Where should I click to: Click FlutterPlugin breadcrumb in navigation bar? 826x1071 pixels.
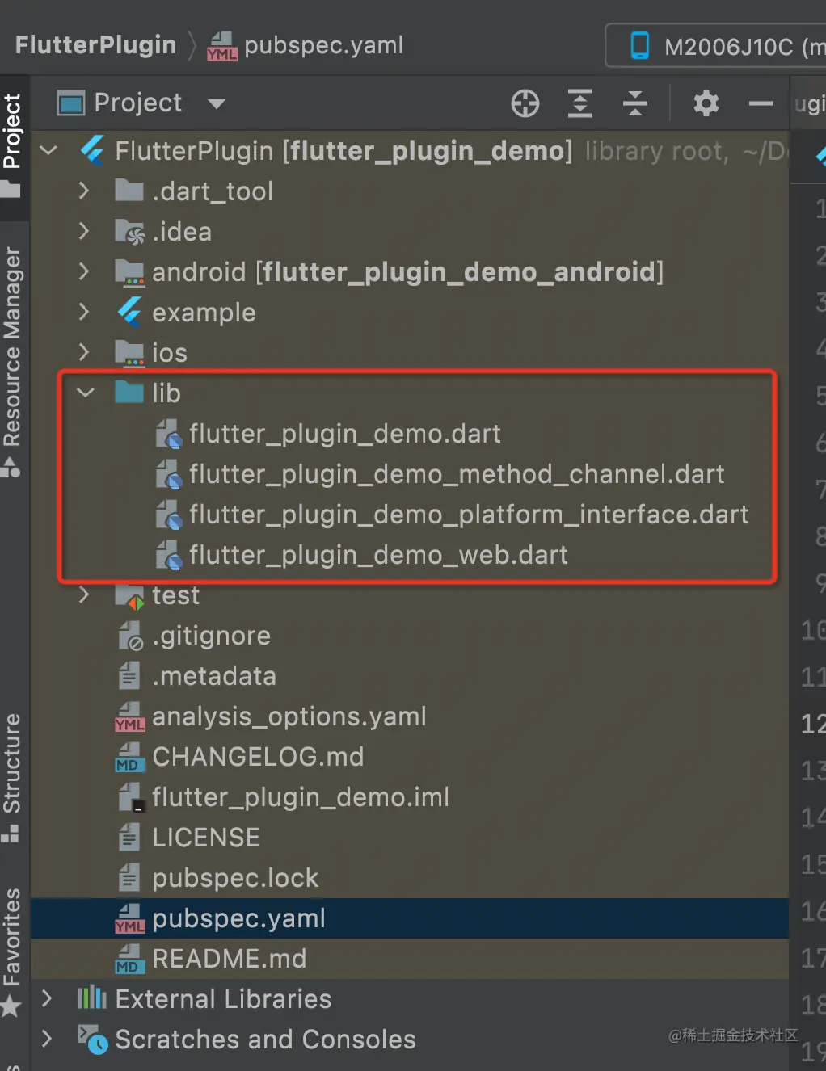(x=95, y=45)
